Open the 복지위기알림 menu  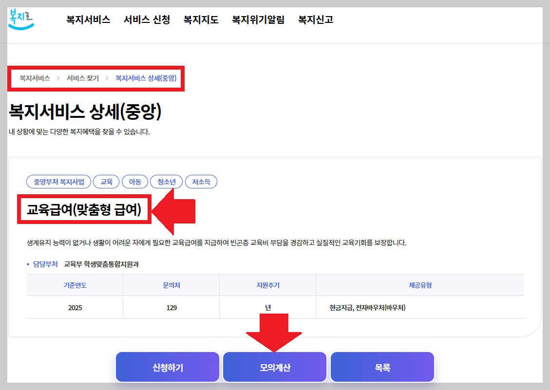(x=258, y=19)
